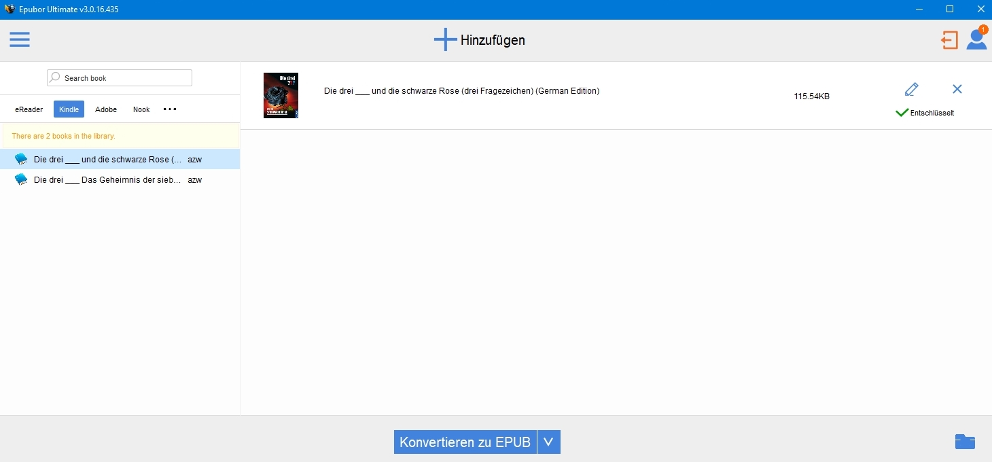Edit book metadata with pencil icon

point(911,89)
